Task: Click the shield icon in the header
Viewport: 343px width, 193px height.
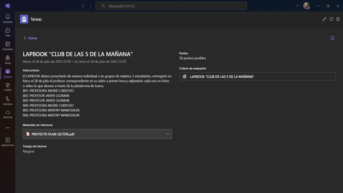Action: (x=338, y=19)
